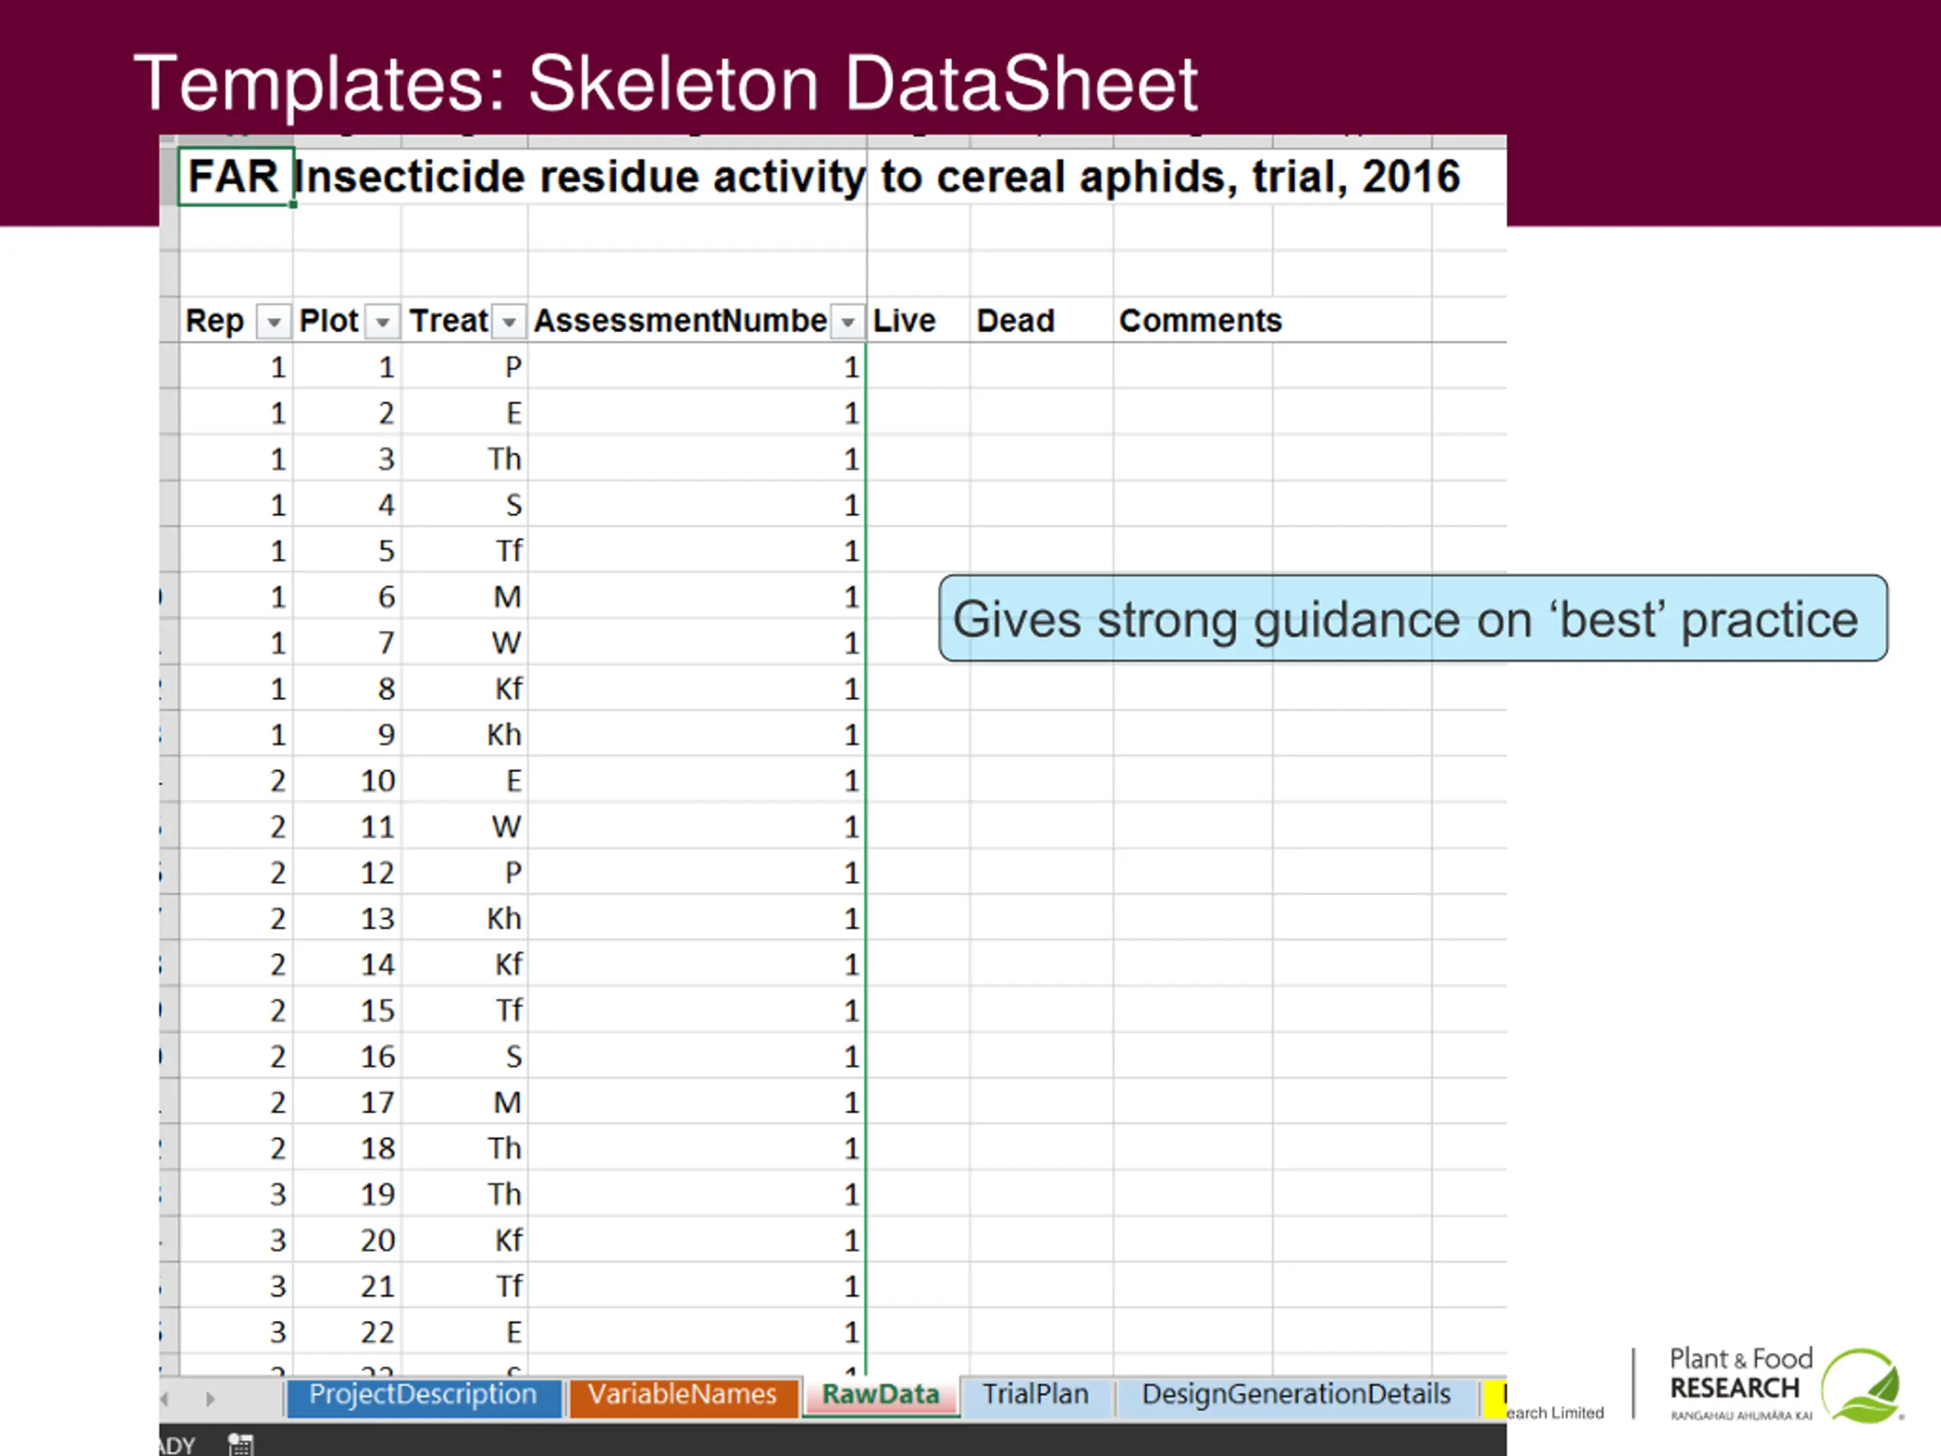Click the Live column header cell
The width and height of the screenshot is (1941, 1456).
coord(917,322)
